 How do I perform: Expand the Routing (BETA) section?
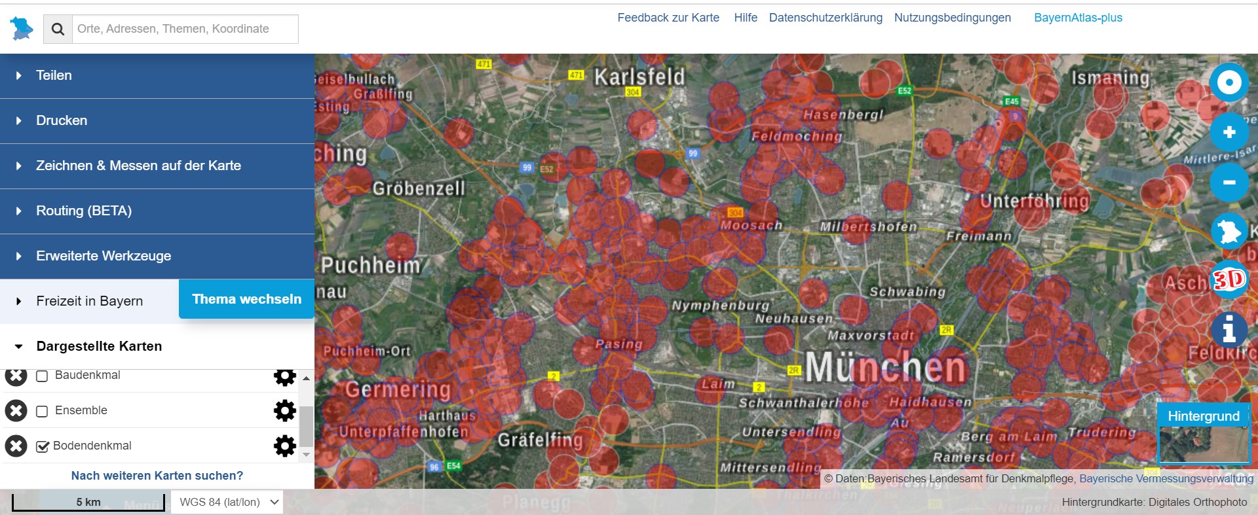pyautogui.click(x=157, y=211)
